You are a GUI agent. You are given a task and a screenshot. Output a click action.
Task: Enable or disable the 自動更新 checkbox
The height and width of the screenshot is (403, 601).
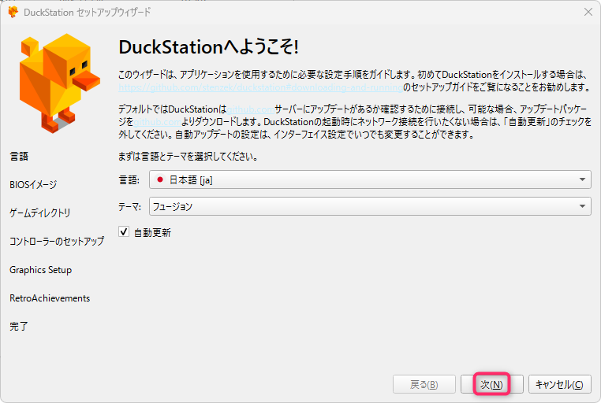point(123,232)
